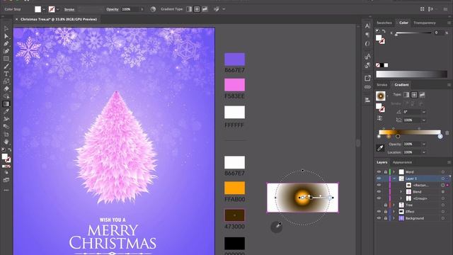Click the Recolor Artwork icon in control bar
This screenshot has width=453, height=255.
tap(153, 9)
